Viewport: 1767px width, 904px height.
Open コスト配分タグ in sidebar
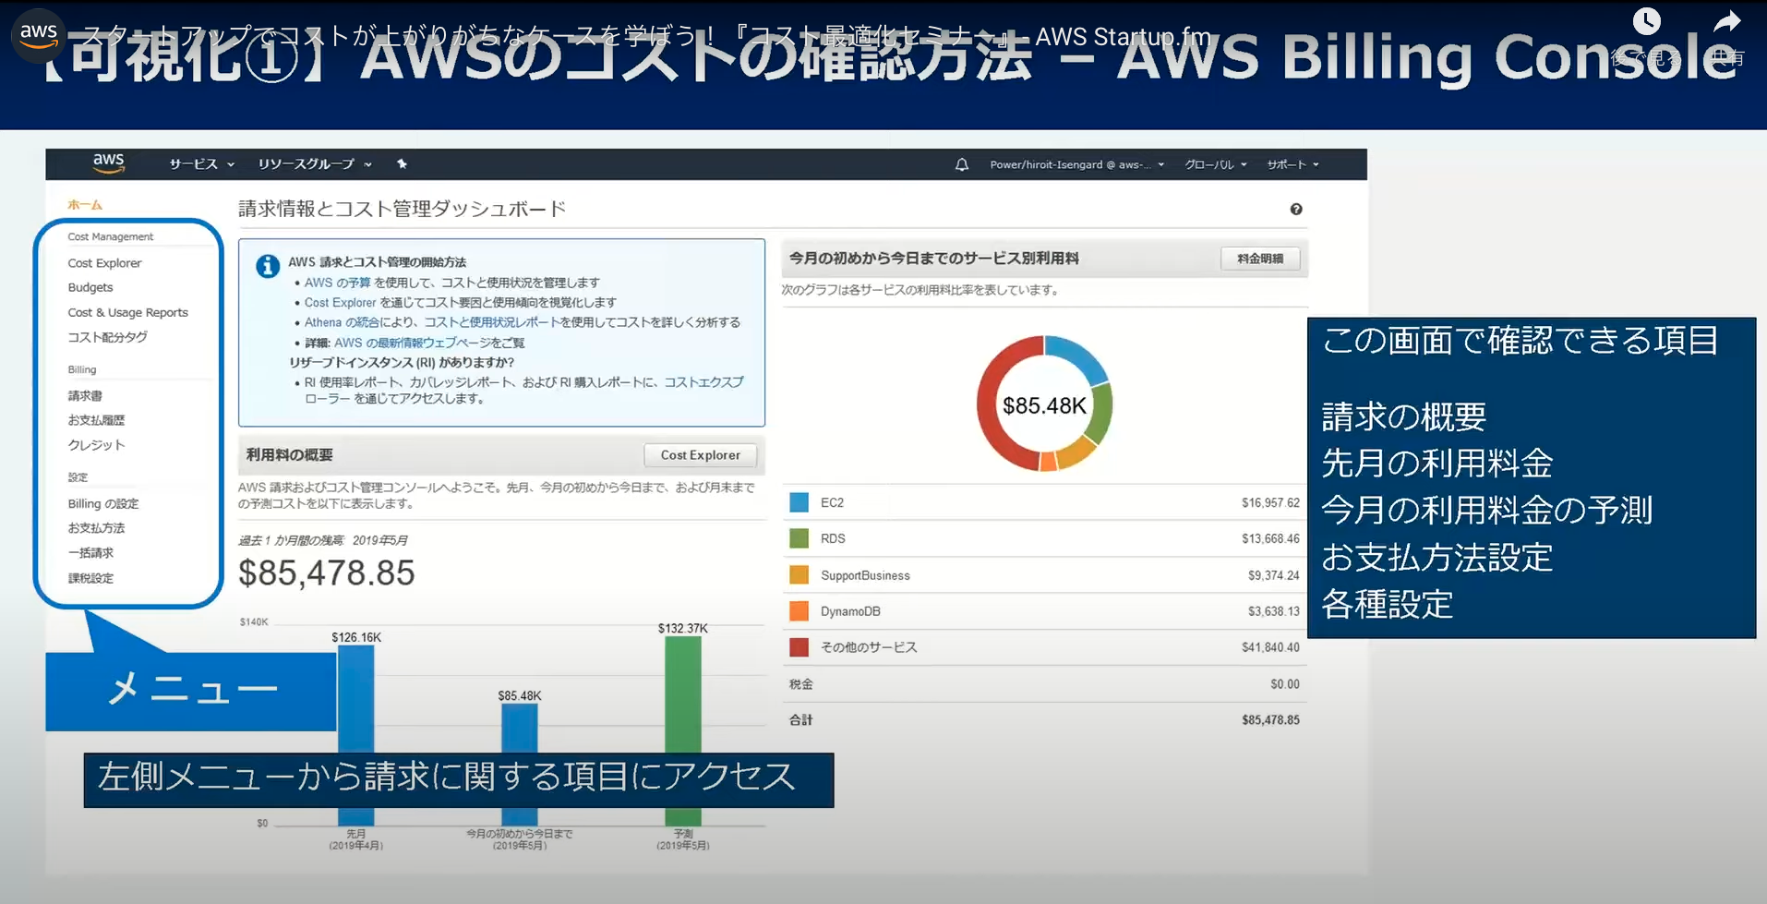coord(107,337)
